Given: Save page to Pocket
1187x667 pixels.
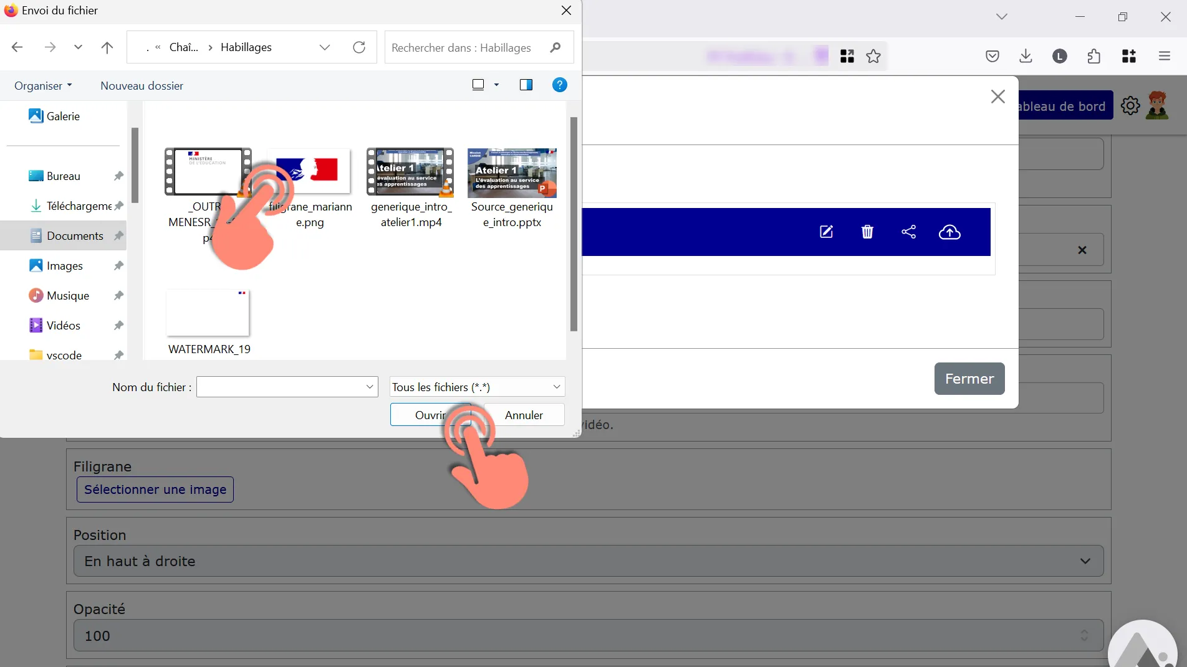Looking at the screenshot, I should [992, 57].
